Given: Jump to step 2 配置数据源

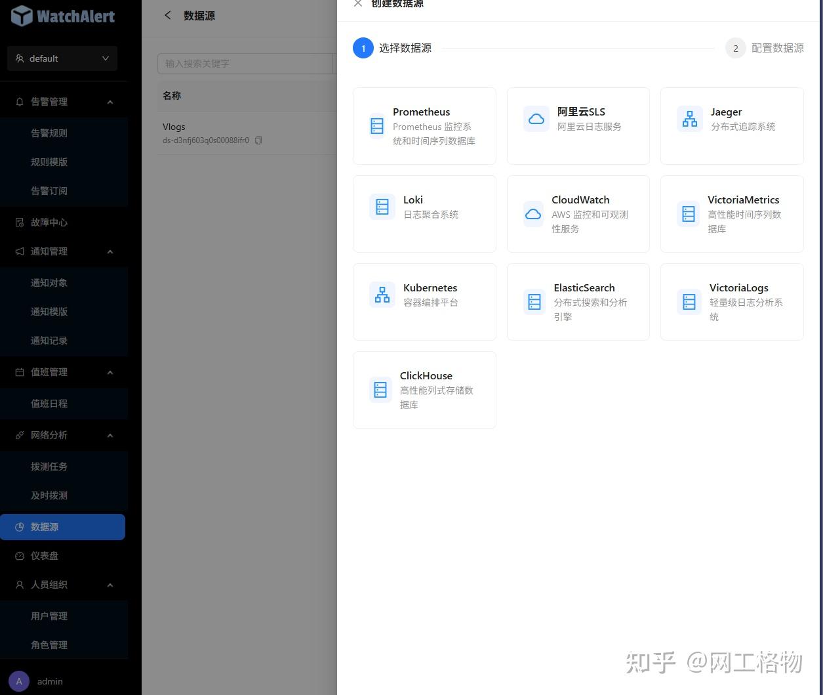Looking at the screenshot, I should point(735,48).
